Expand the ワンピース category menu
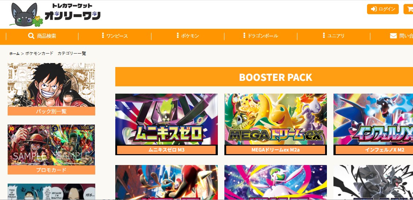Image resolution: width=413 pixels, height=200 pixels. coord(115,36)
